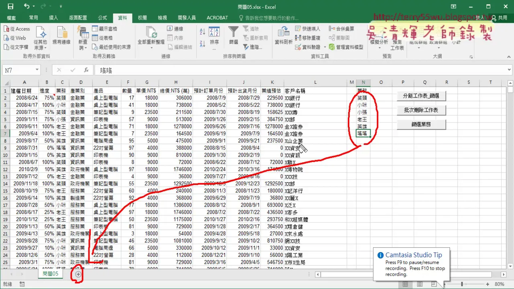Click the Insert Function fx icon
Image resolution: width=514 pixels, height=289 pixels.
[86, 70]
